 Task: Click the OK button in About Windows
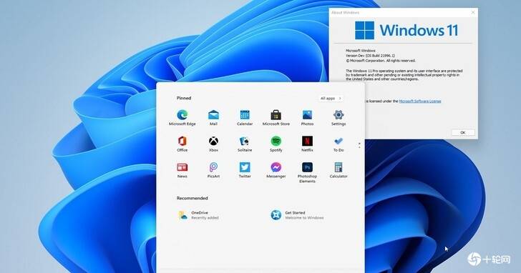(463, 132)
